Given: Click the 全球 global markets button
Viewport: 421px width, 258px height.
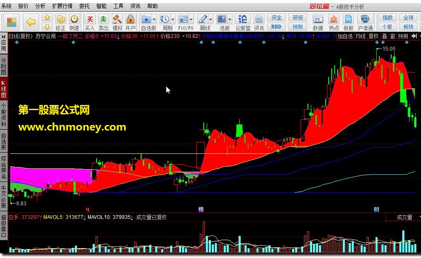Looking at the screenshot, I should tap(408, 17).
